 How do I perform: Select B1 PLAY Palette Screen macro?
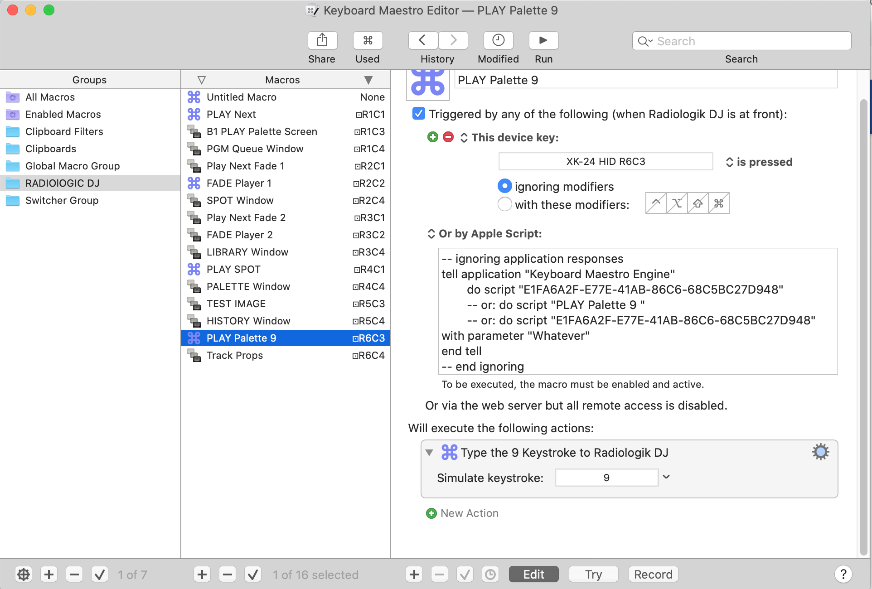click(286, 131)
